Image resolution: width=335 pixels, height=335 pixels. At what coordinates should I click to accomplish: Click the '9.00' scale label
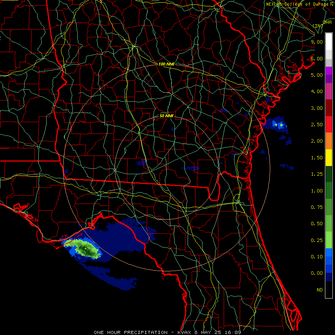[x=317, y=42]
